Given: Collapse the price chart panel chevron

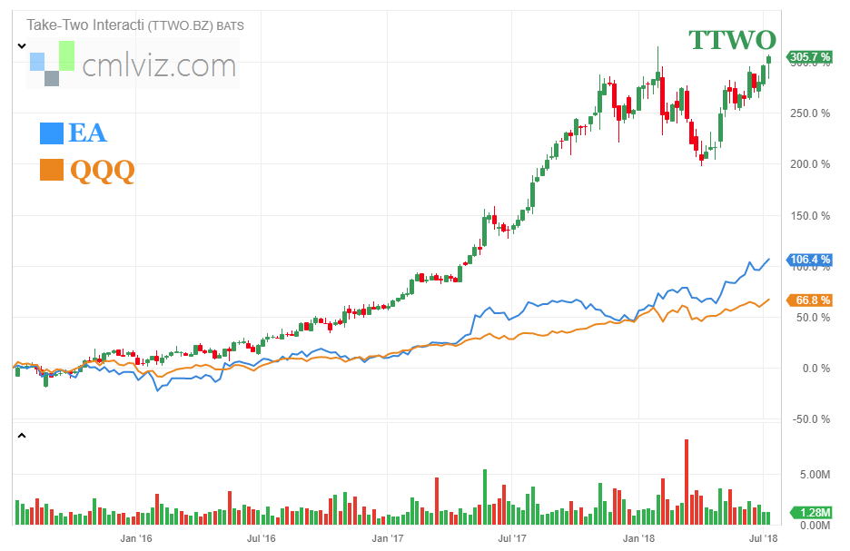Looking at the screenshot, I should [22, 46].
